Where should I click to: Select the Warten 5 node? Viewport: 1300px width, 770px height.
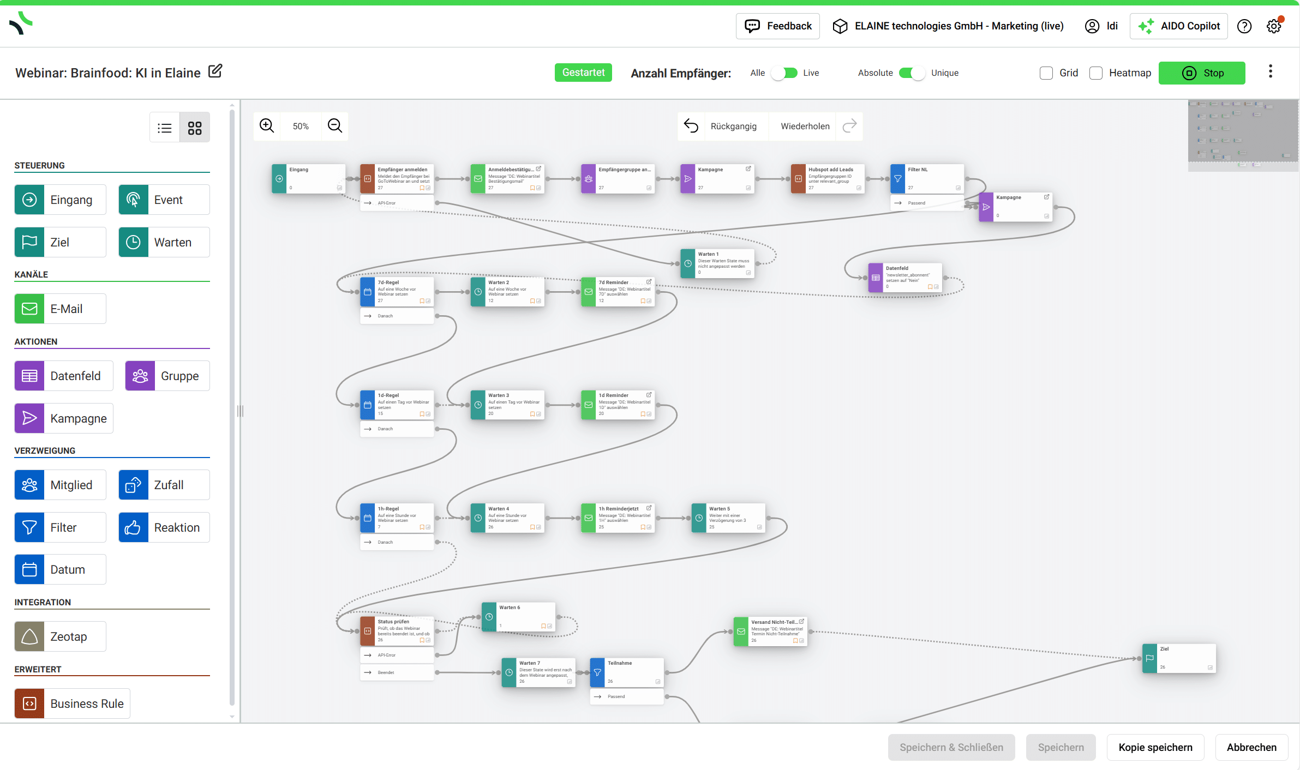(729, 518)
